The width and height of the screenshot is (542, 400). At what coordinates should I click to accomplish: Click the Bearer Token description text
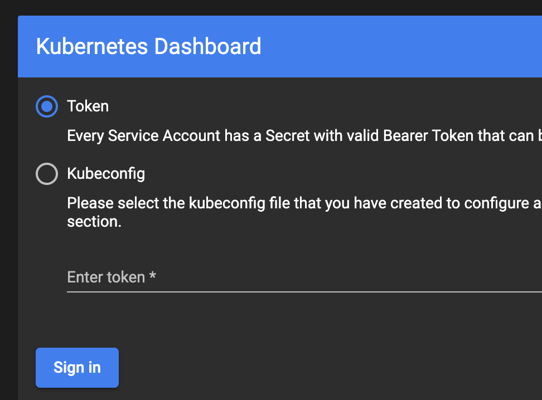click(279, 135)
